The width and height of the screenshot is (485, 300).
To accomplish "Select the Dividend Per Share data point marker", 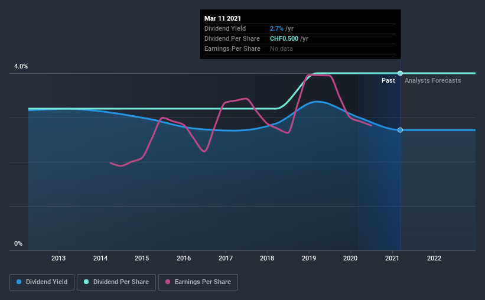I will [x=401, y=73].
